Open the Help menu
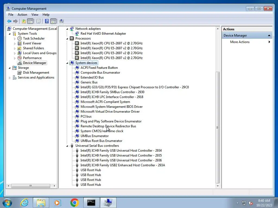 click(46, 15)
